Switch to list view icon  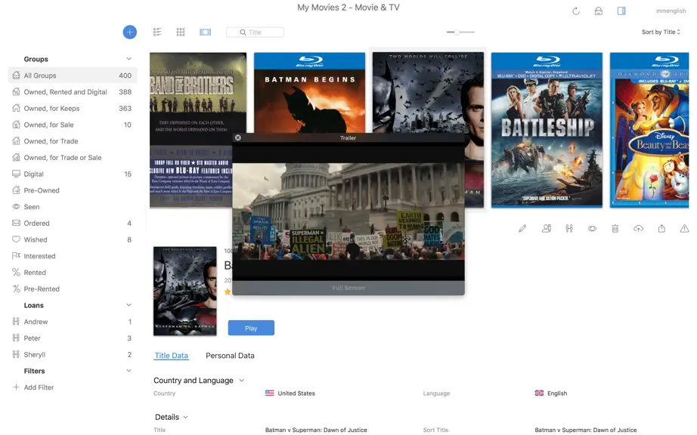157,32
